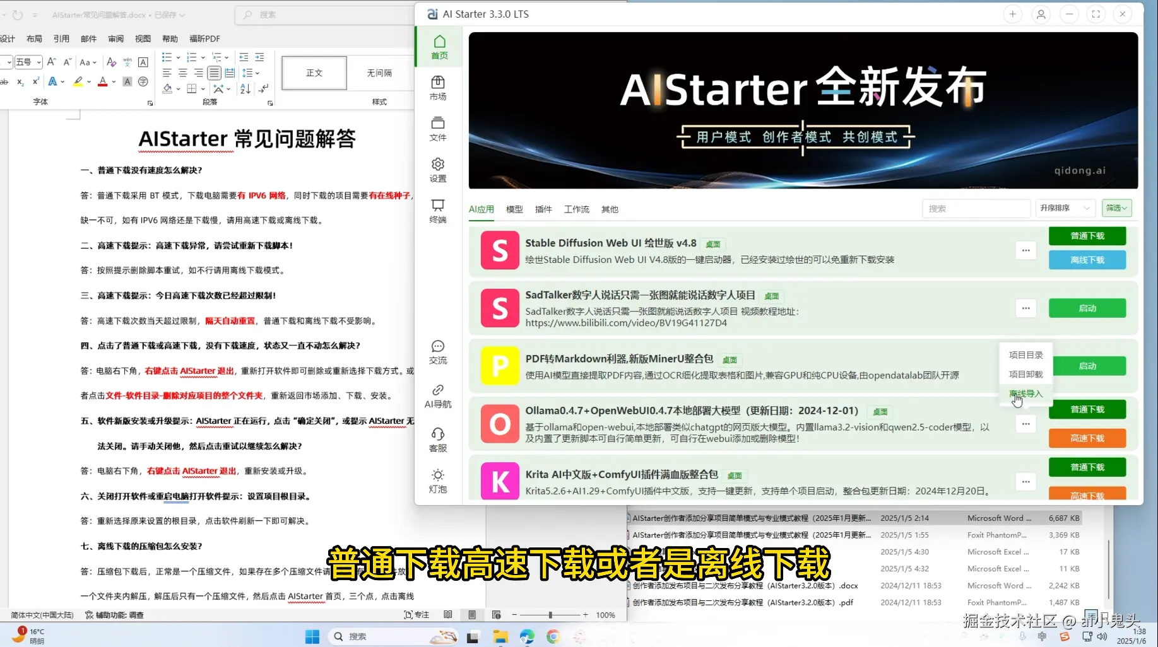Click 启动 for the SadTalker digital human project
The image size is (1158, 647).
[1087, 308]
